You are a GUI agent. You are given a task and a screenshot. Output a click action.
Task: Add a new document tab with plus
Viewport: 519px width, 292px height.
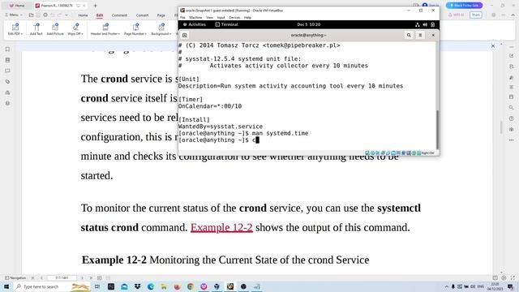(x=96, y=6)
